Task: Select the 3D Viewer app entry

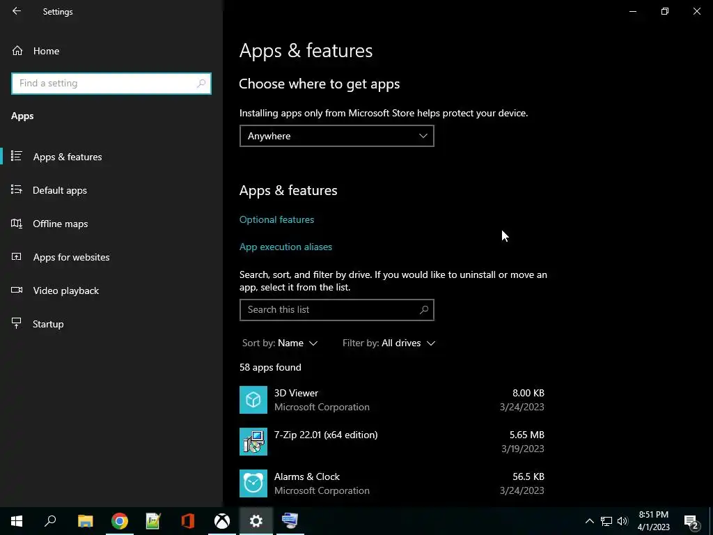Action: click(x=392, y=400)
